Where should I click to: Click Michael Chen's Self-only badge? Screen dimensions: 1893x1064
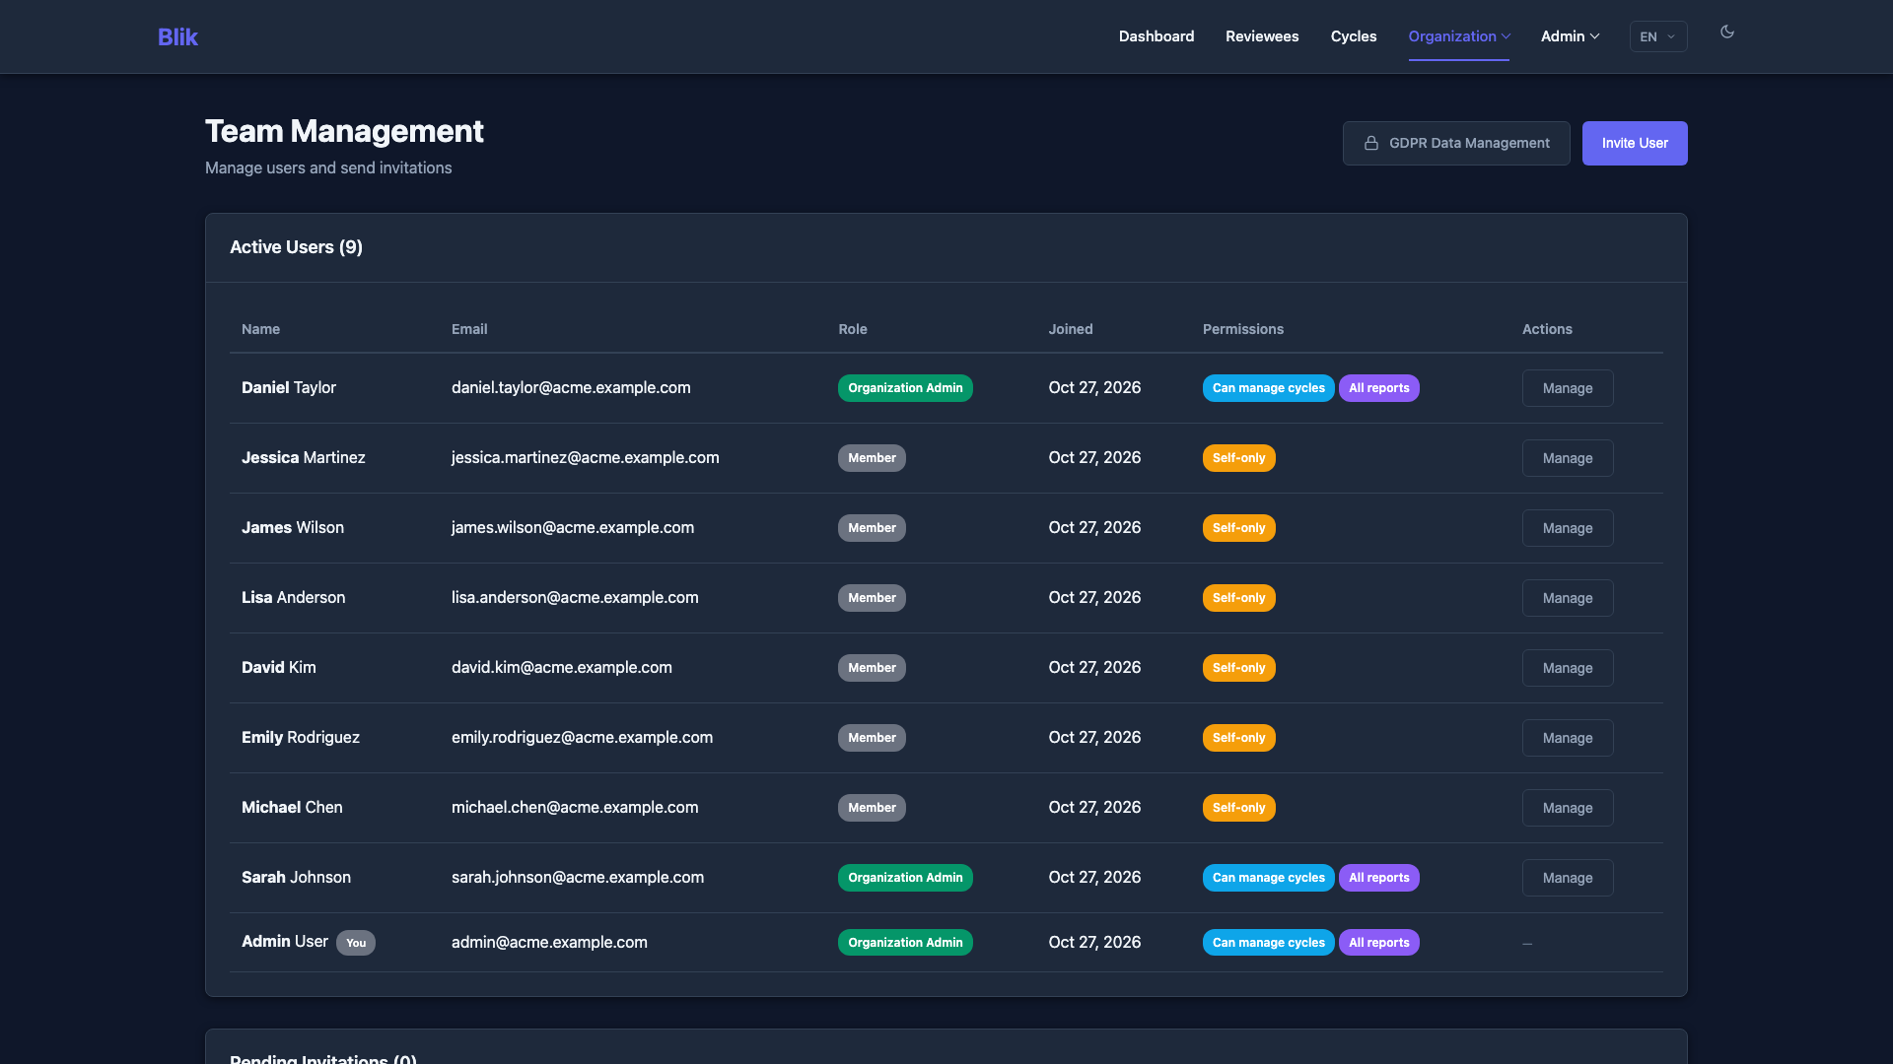point(1238,808)
